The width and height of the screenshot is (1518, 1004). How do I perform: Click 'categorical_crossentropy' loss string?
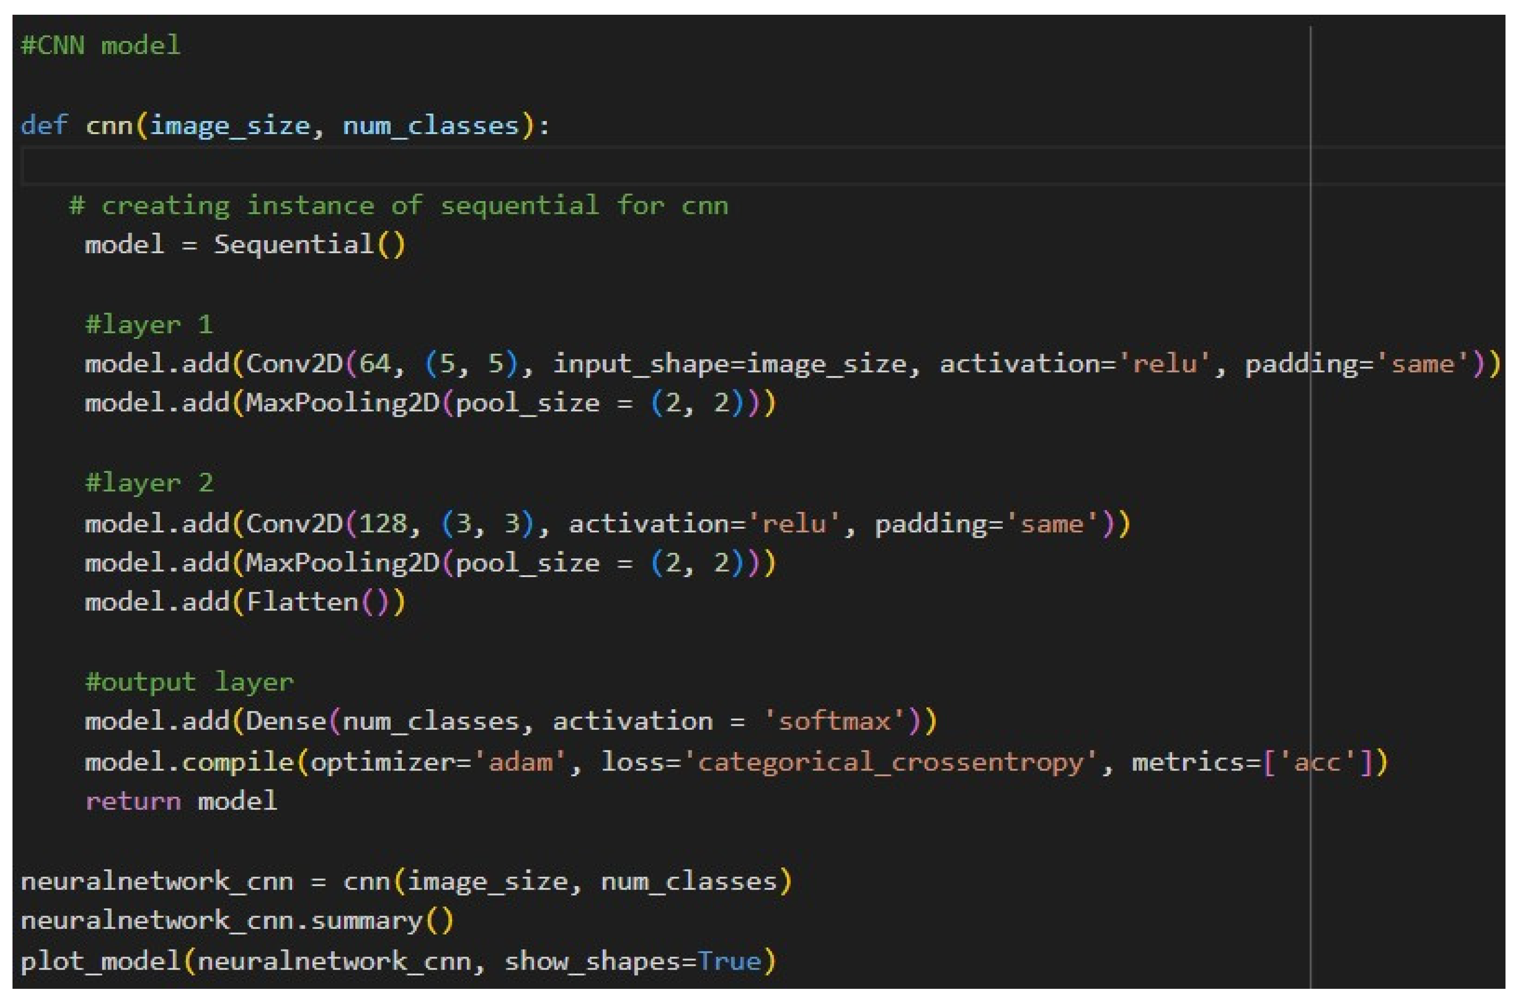click(x=890, y=762)
